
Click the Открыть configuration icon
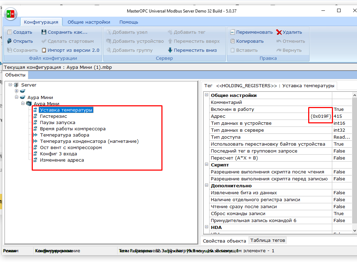(x=9, y=41)
